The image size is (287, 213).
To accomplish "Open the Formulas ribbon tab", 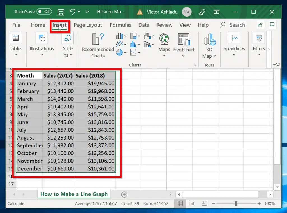I will tap(121, 25).
